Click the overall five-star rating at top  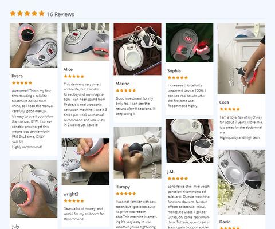pos(27,14)
